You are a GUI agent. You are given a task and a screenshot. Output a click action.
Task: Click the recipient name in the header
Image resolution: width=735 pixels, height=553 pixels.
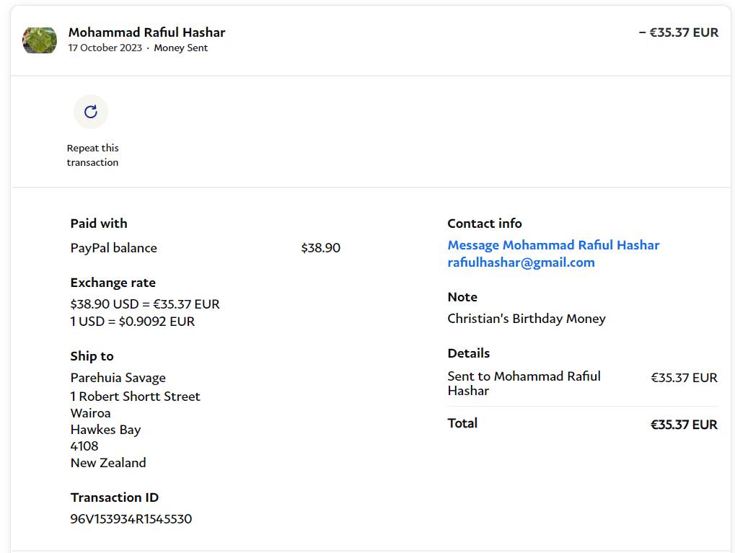click(146, 32)
